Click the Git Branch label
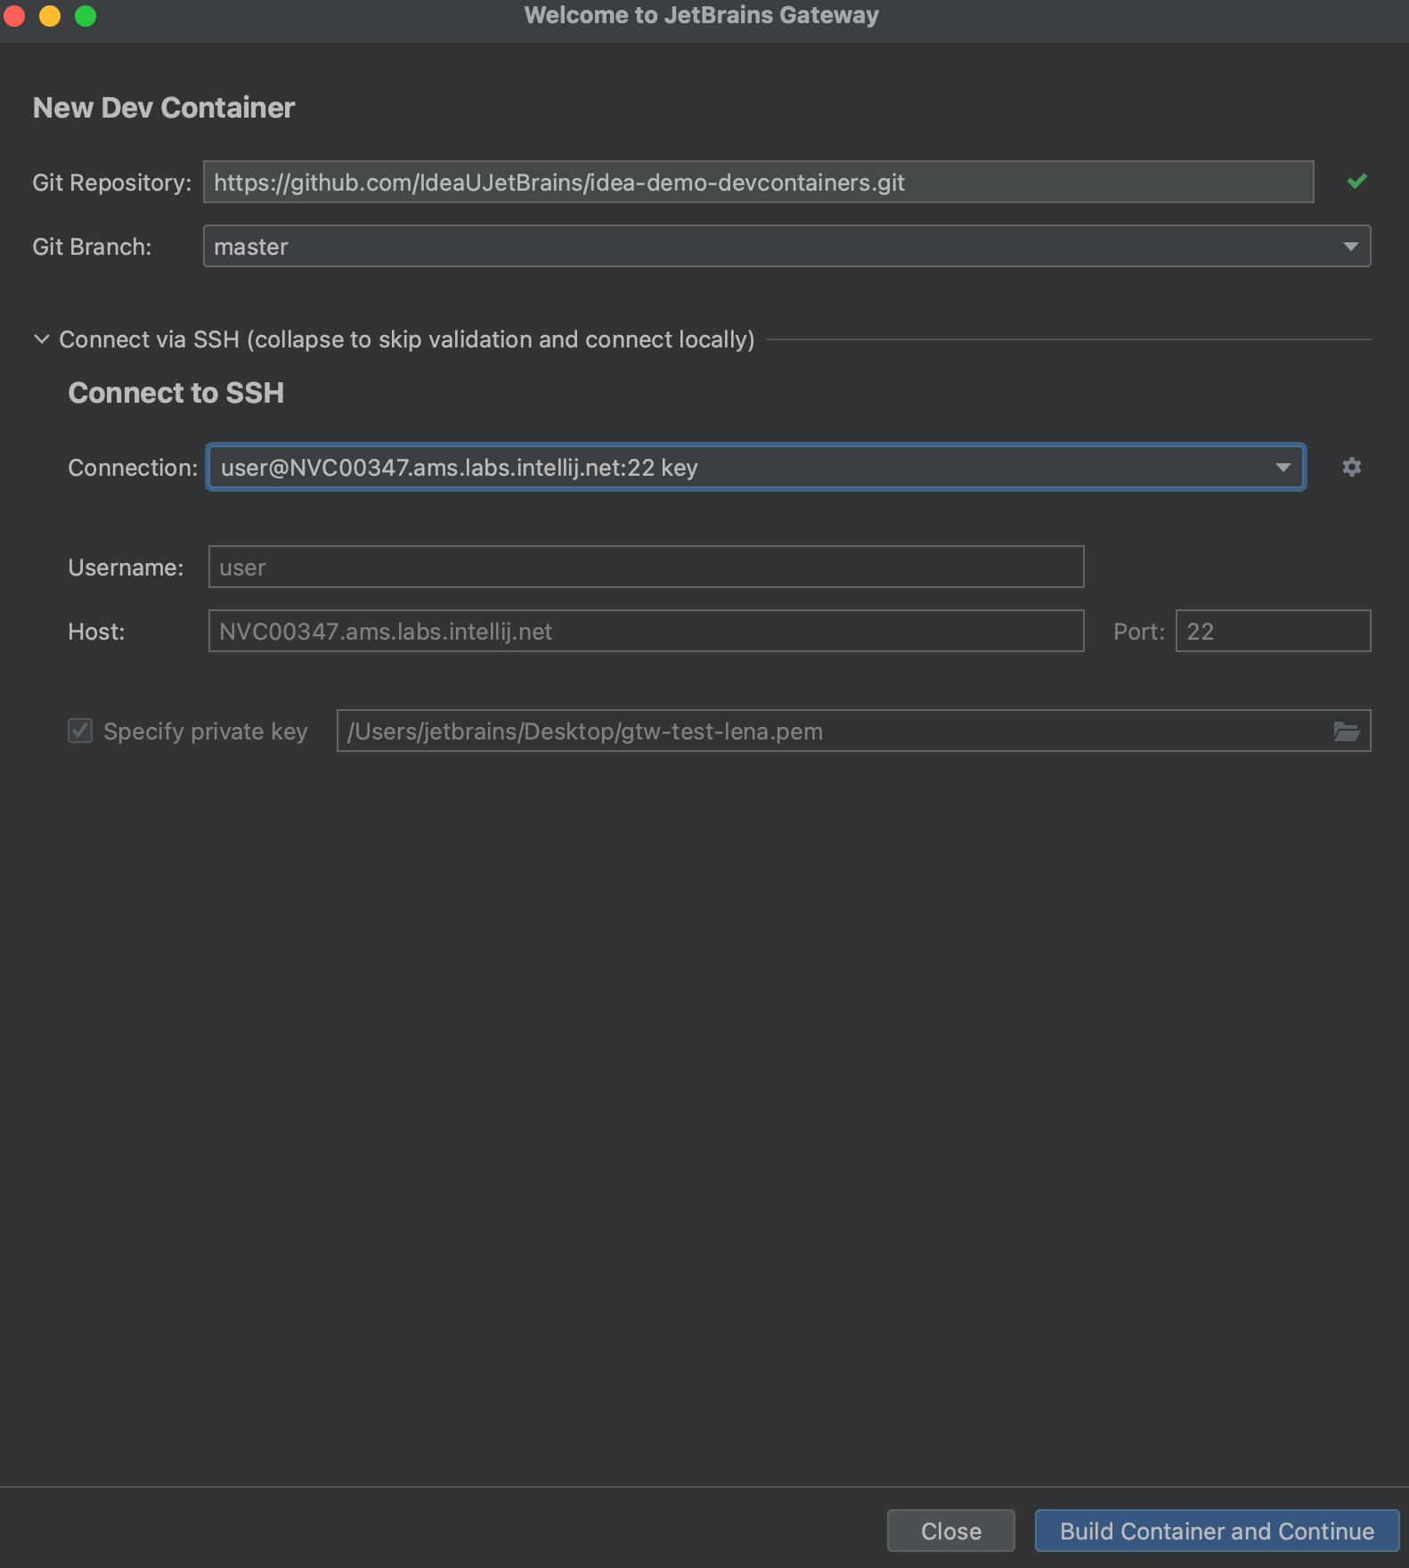The width and height of the screenshot is (1409, 1568). click(x=92, y=247)
